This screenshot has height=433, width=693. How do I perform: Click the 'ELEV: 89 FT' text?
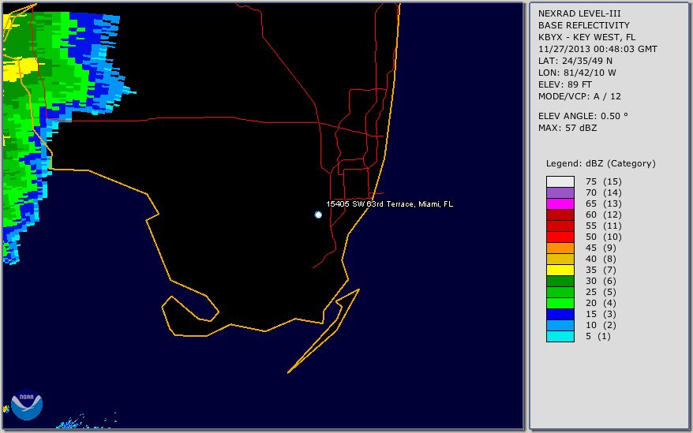coord(565,84)
